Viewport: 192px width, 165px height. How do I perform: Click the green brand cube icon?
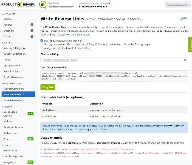tap(43, 5)
